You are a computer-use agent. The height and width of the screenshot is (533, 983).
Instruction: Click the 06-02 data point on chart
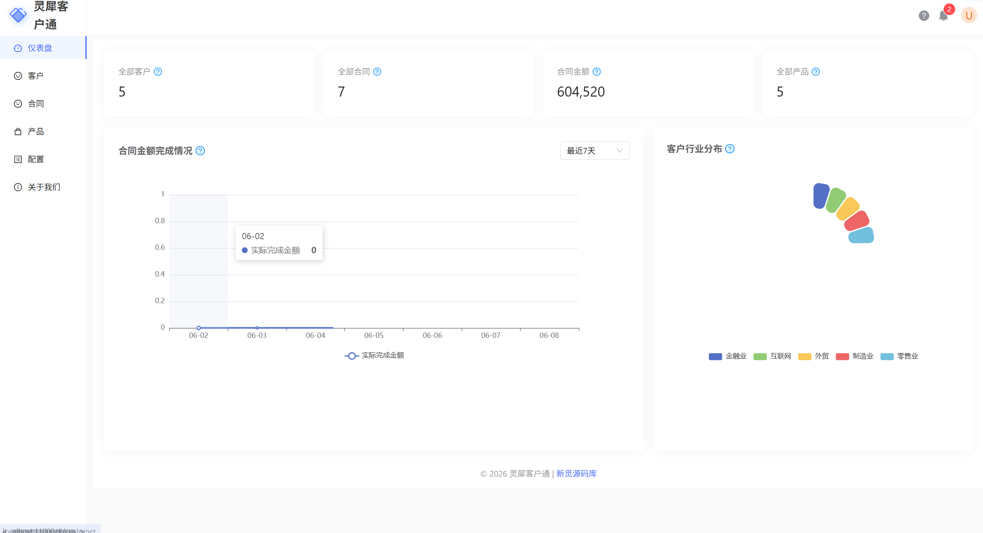pyautogui.click(x=199, y=328)
